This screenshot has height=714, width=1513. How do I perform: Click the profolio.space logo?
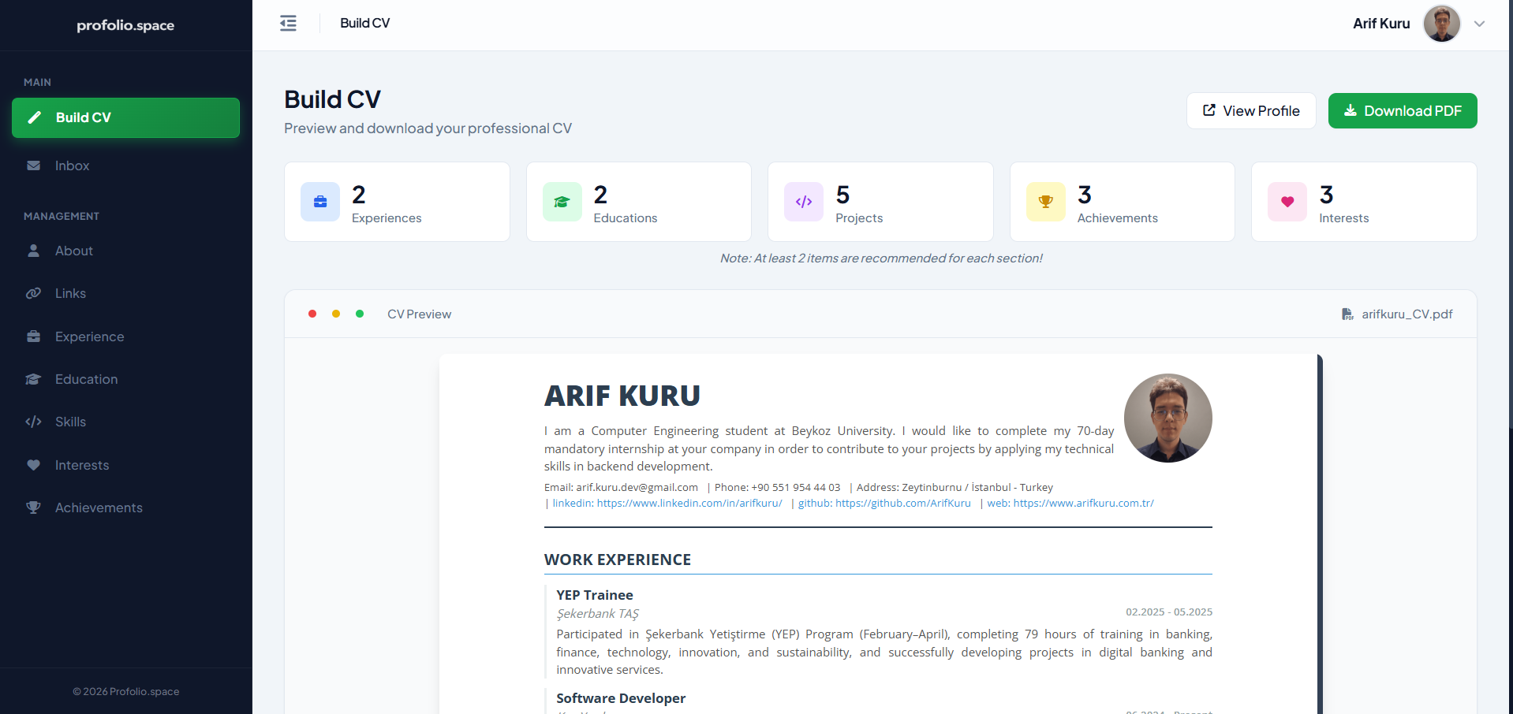point(125,25)
